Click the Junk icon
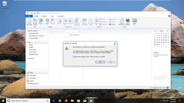This screenshot has width=184, height=103. 47,22
